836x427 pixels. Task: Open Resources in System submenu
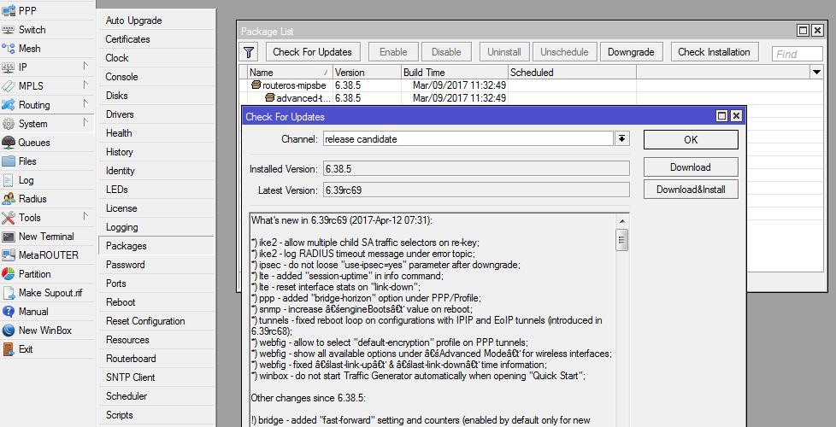tap(156, 340)
